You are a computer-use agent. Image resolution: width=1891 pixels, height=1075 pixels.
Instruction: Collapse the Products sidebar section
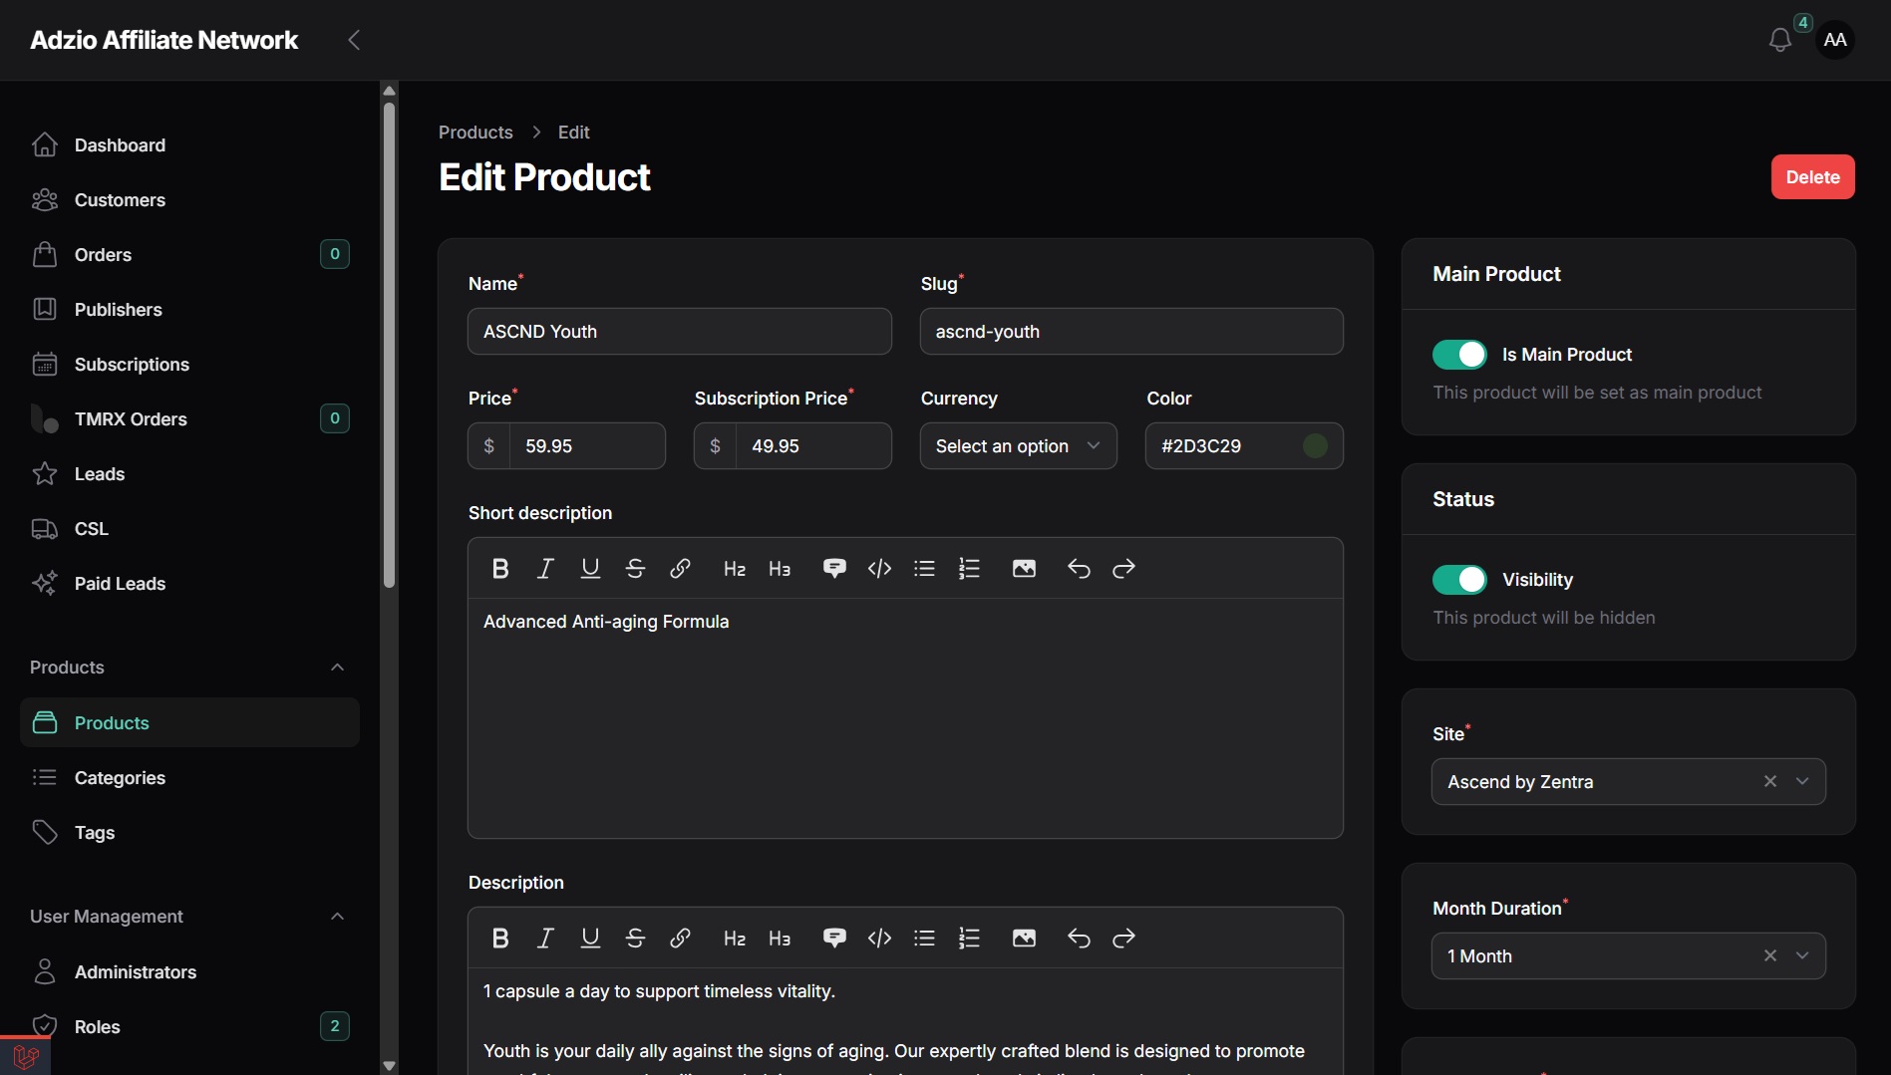pyautogui.click(x=337, y=668)
